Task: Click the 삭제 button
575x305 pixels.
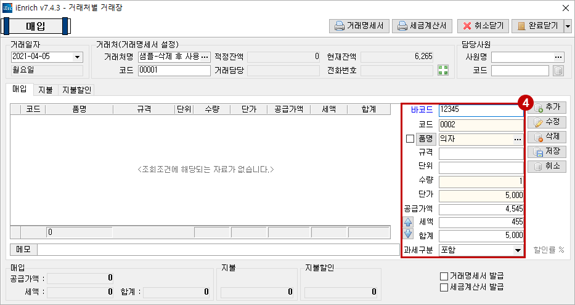Action: click(x=547, y=137)
